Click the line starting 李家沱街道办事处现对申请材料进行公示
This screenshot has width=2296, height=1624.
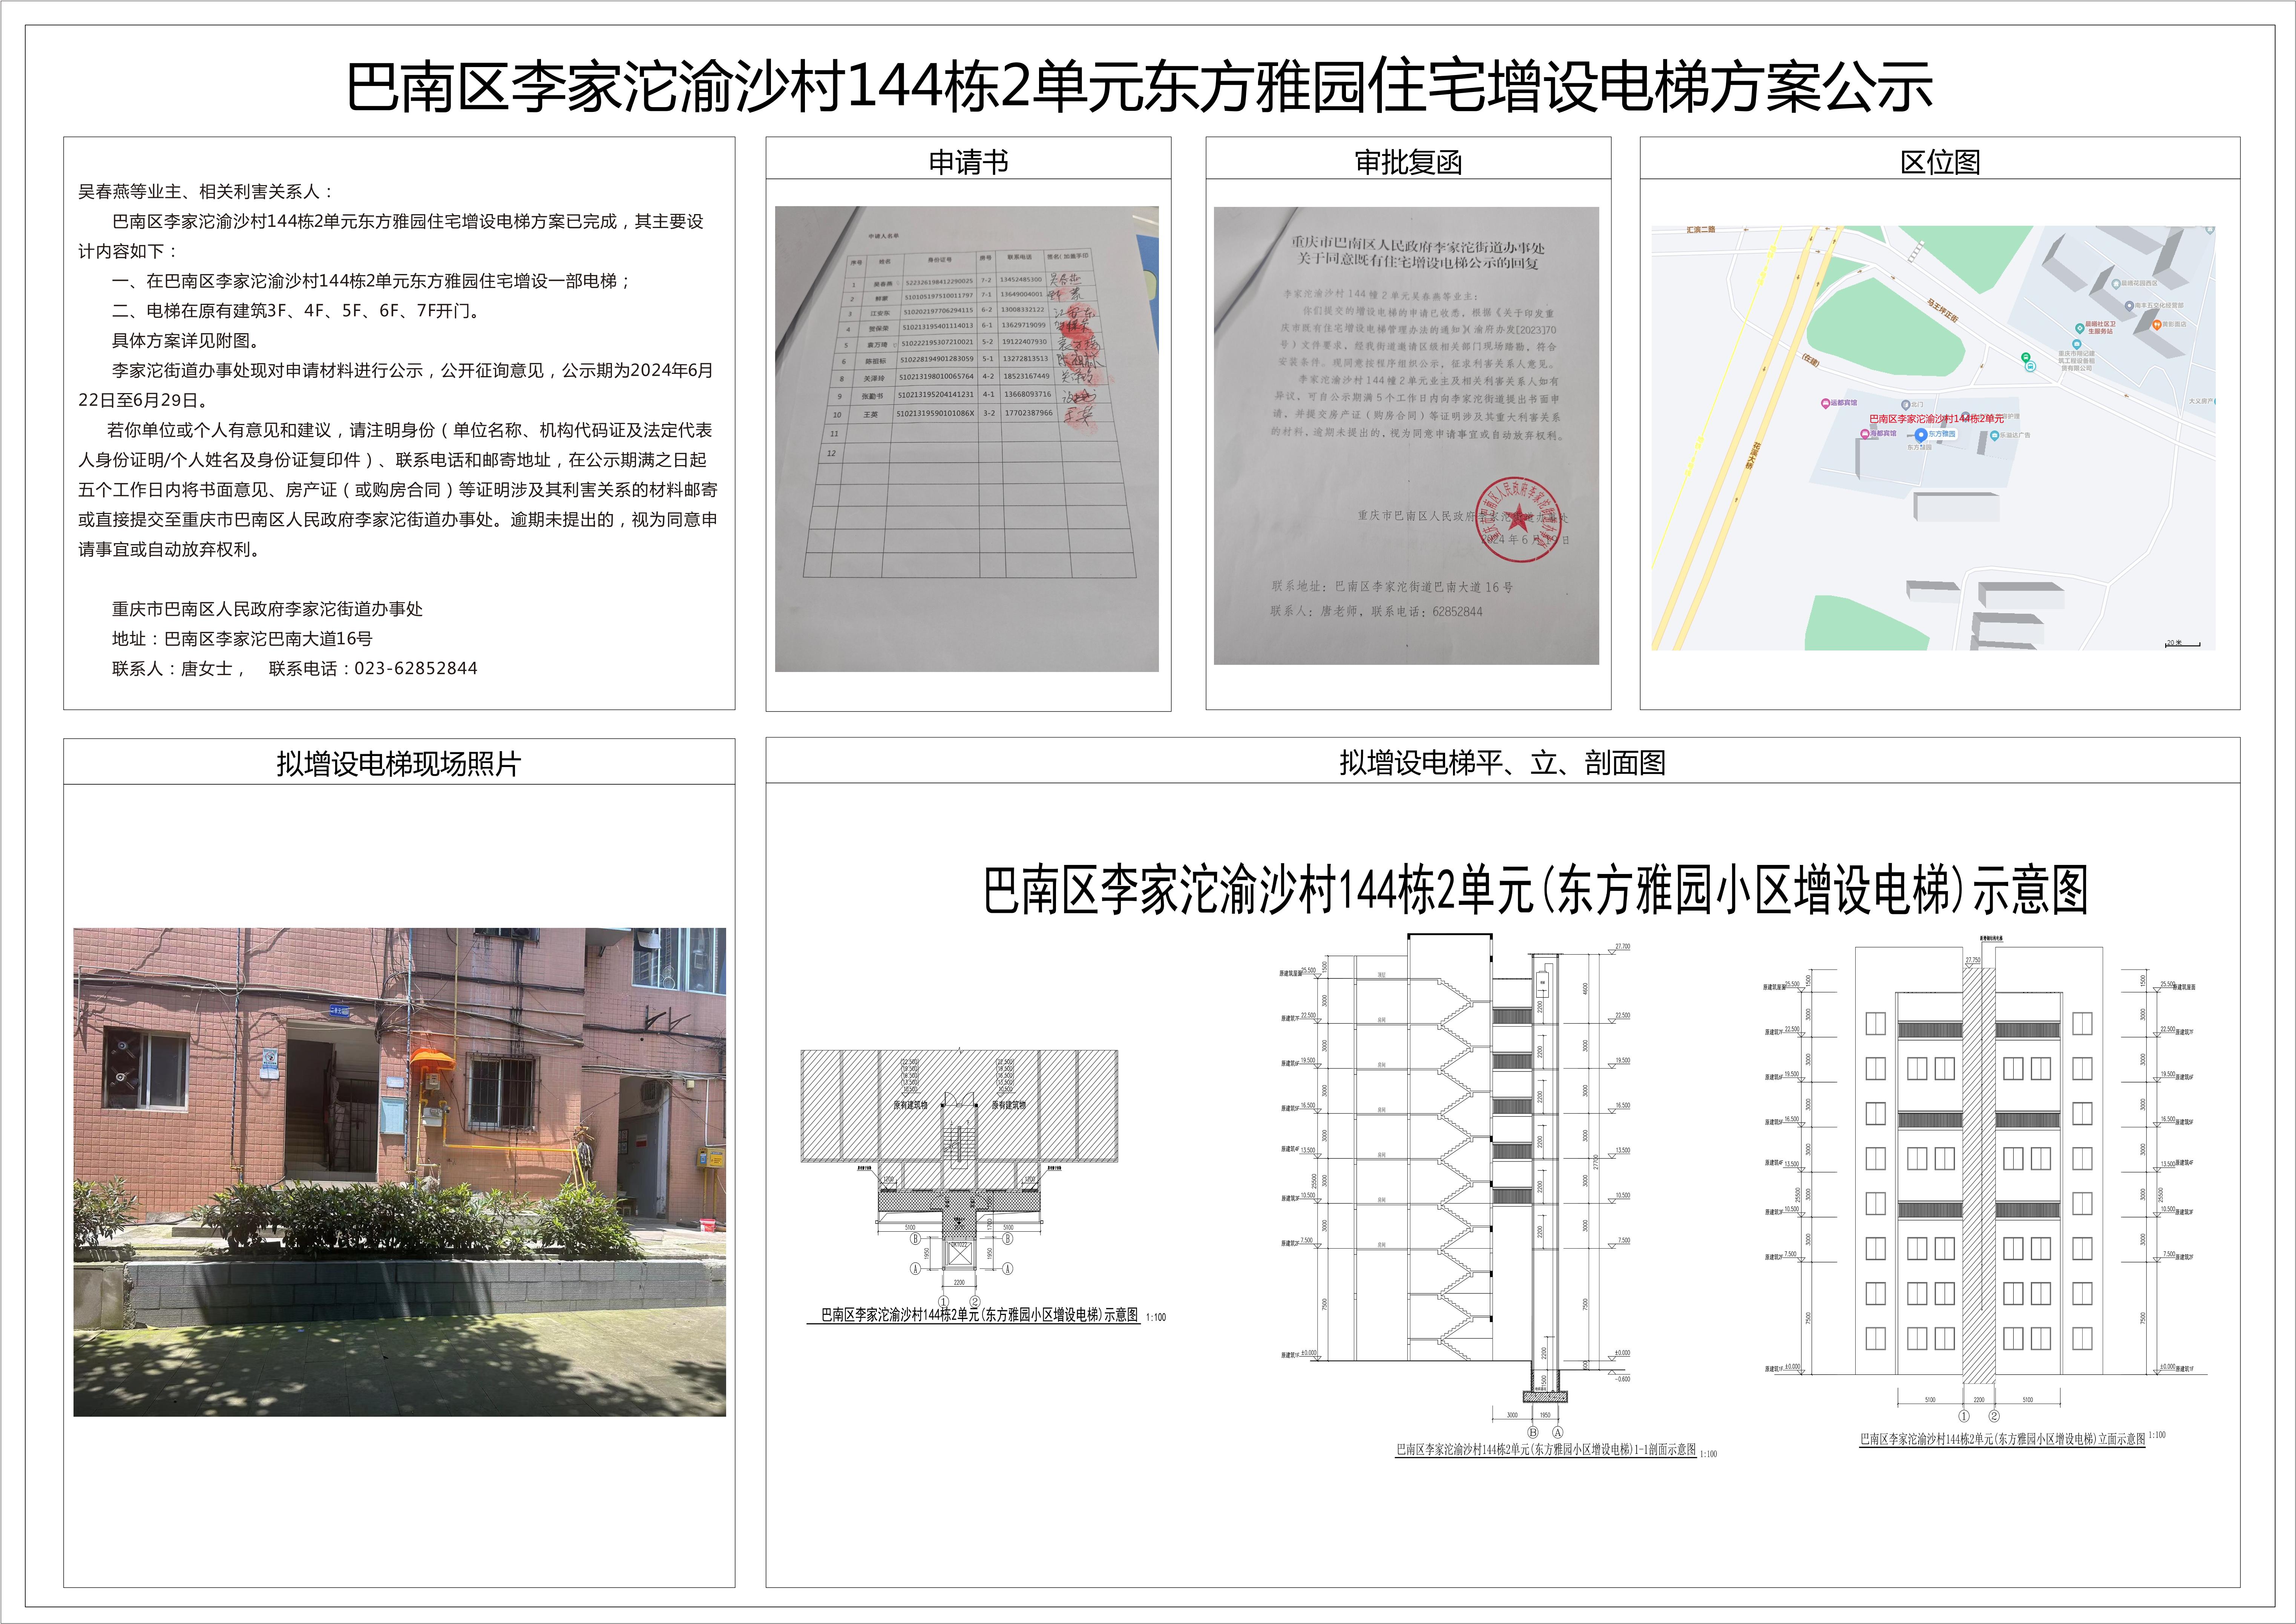coord(412,370)
